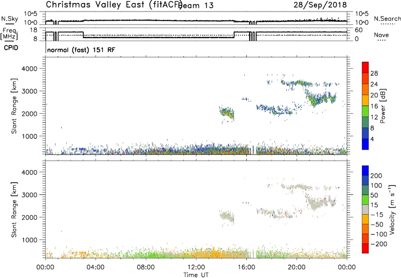
Task: Click the '-15' velocity colorbar tick label
Action: click(377, 214)
